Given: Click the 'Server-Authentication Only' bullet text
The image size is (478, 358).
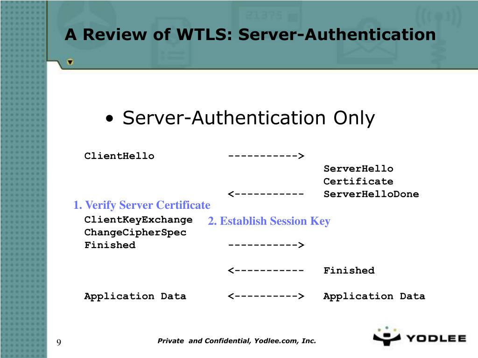Looking at the screenshot, I should click(x=248, y=118).
